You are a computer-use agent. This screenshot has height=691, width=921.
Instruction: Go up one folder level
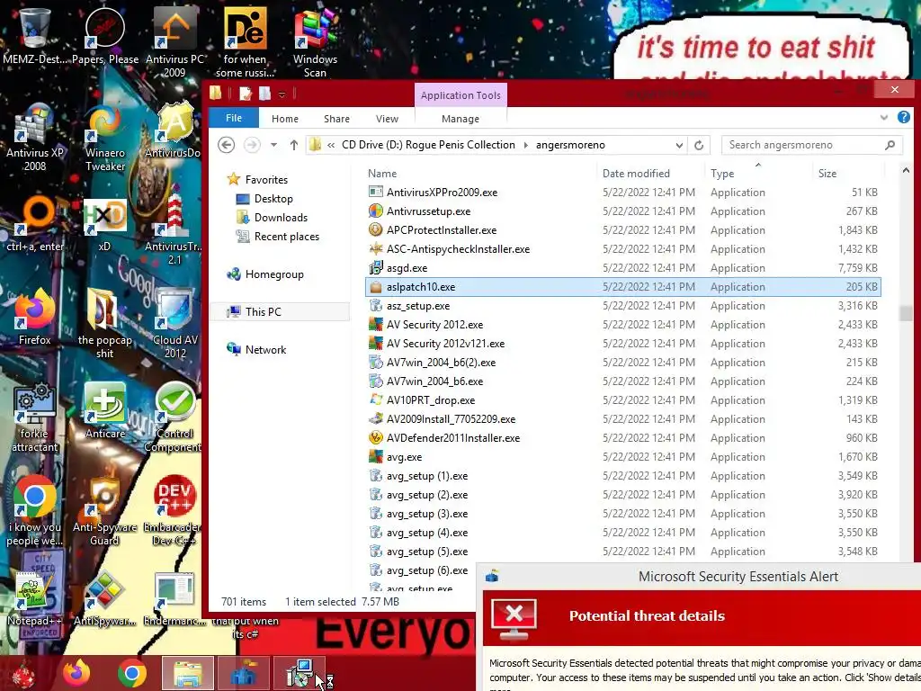pos(294,145)
